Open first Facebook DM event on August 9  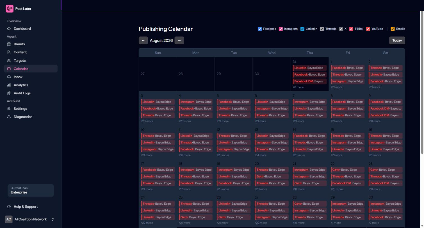click(386, 109)
